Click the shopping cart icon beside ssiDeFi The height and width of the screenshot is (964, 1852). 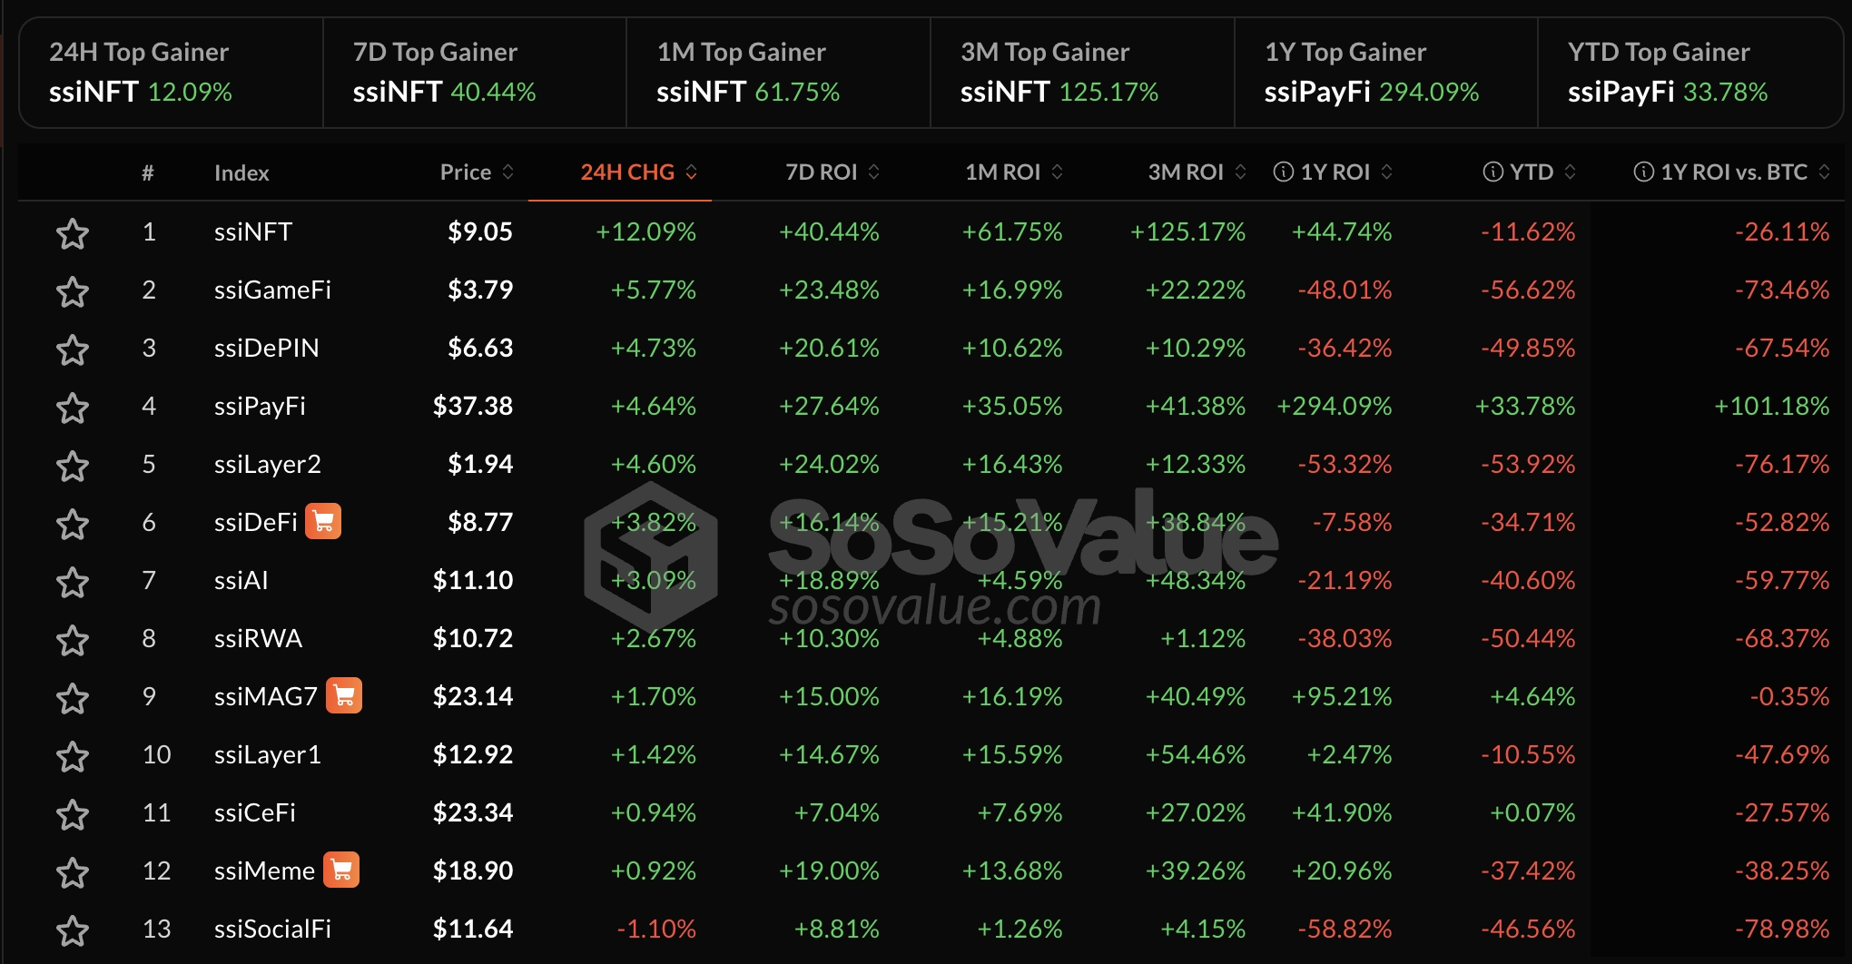pos(323,522)
